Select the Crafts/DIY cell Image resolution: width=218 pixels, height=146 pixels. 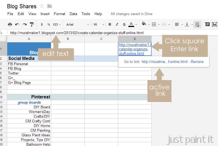[x=29, y=116]
